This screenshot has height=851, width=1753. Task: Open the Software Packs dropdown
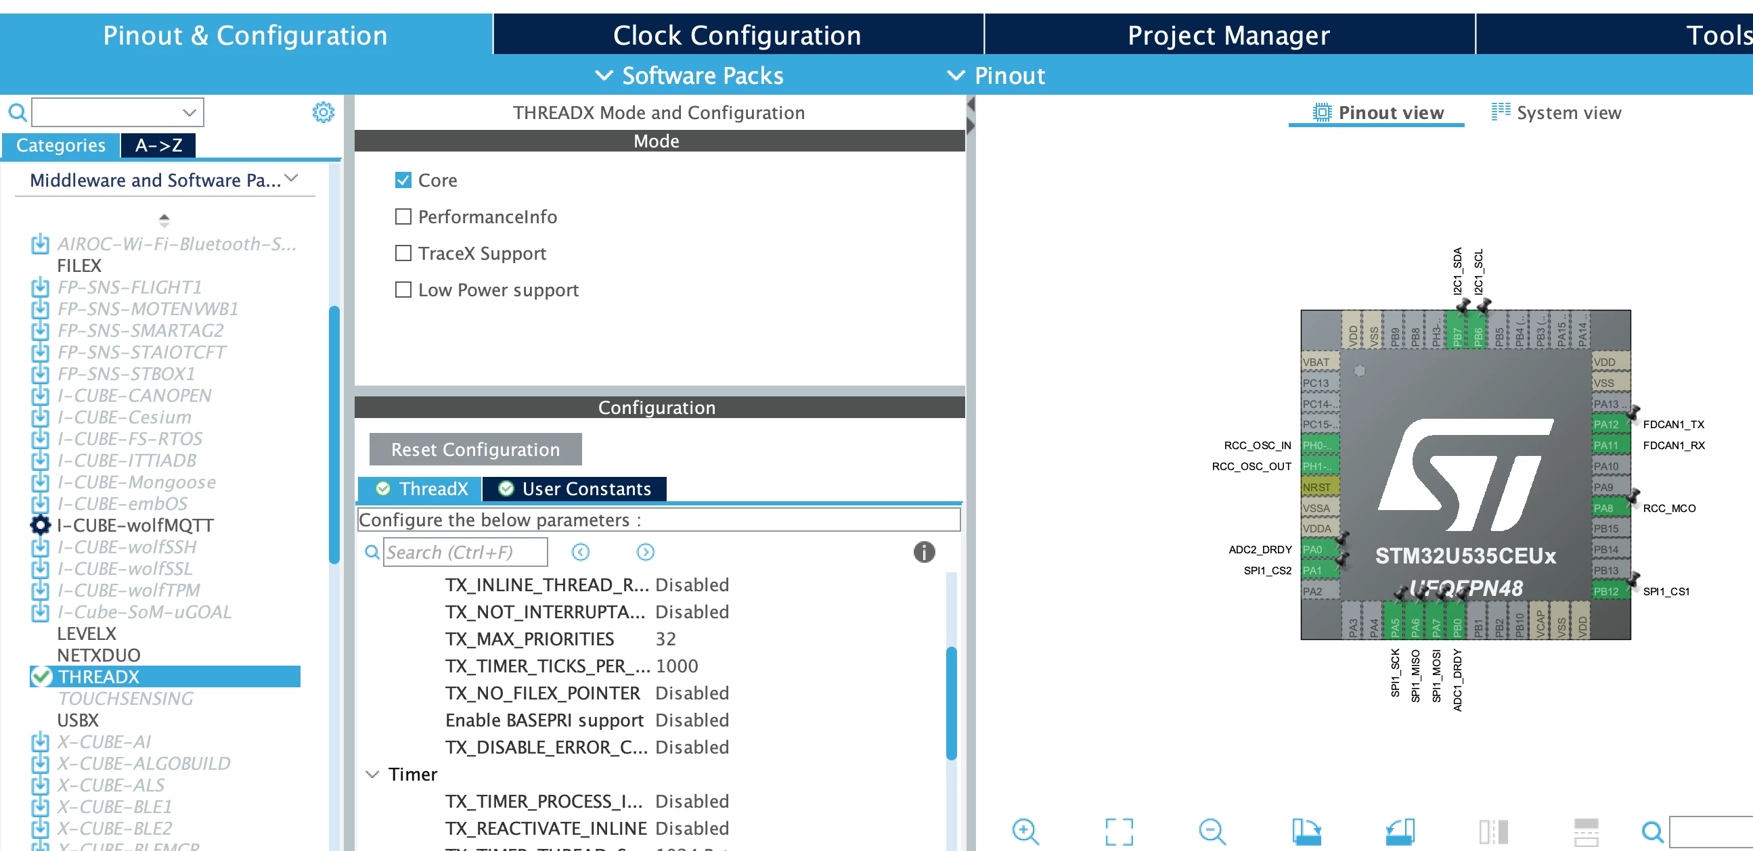point(689,75)
